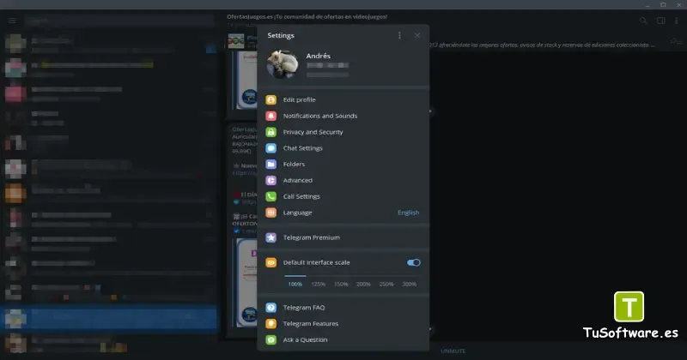Click the blue chat bubble icon

click(271, 148)
